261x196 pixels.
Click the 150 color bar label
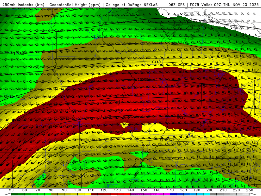click(x=144, y=190)
